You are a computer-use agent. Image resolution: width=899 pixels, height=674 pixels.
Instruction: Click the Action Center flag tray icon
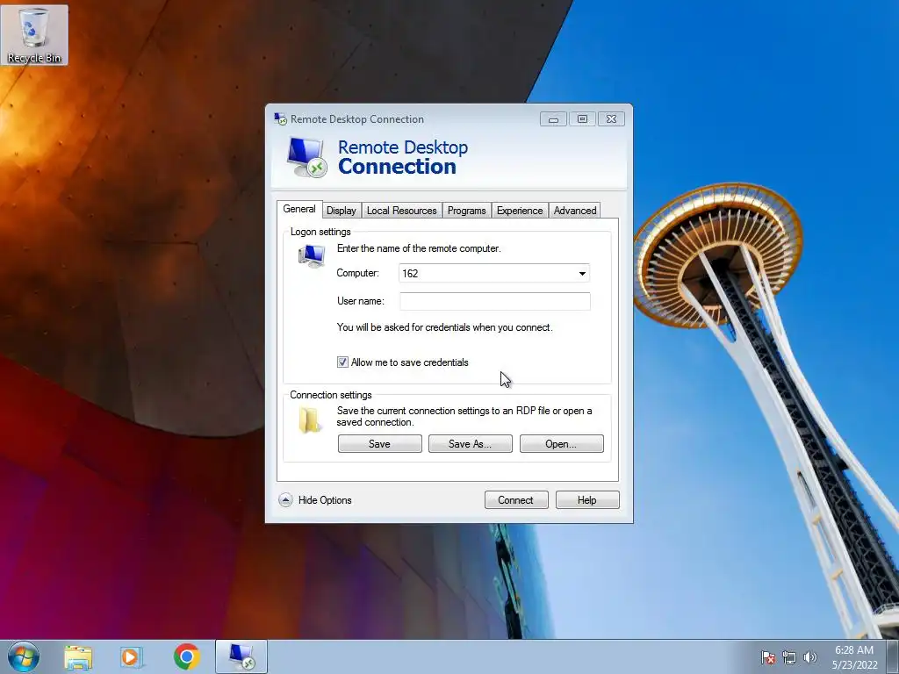coord(768,657)
